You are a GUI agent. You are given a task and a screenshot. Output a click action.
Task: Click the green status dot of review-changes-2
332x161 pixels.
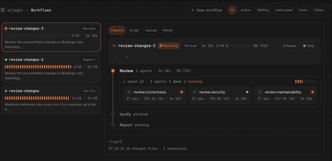[x=6, y=60]
